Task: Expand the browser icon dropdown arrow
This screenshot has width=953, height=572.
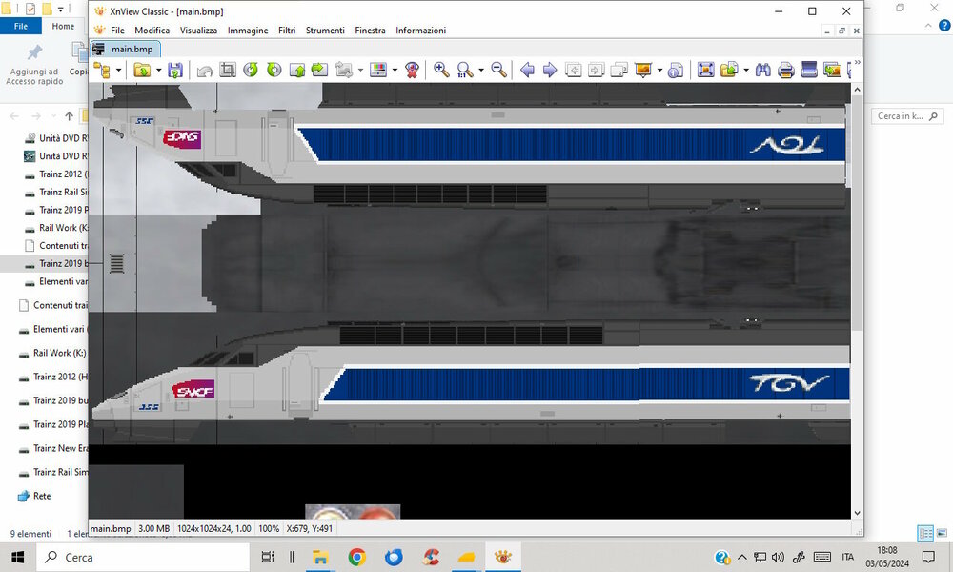Action: [x=118, y=70]
